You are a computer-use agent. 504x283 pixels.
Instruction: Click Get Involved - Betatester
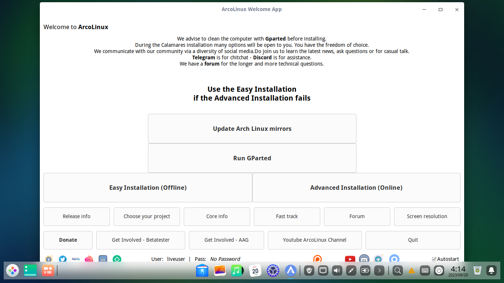[141, 240]
